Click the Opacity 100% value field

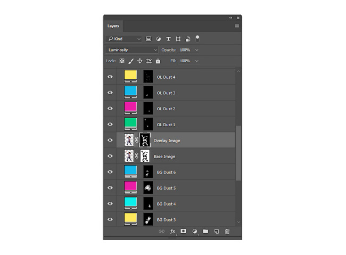(x=185, y=50)
